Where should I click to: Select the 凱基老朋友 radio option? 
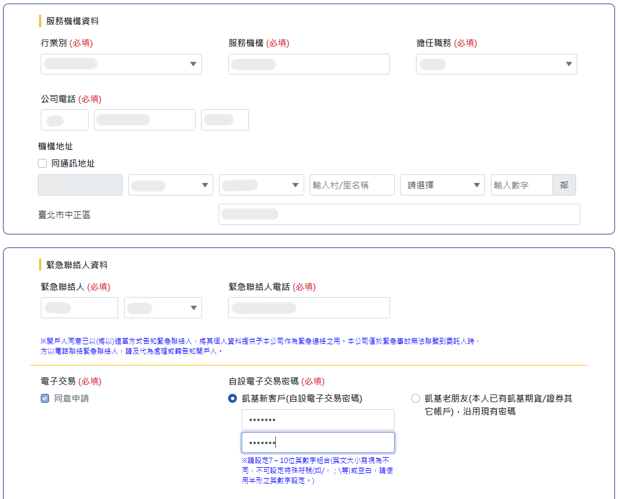pyautogui.click(x=415, y=399)
